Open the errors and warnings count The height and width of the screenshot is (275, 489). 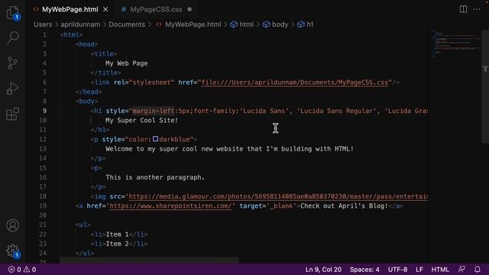point(22,270)
